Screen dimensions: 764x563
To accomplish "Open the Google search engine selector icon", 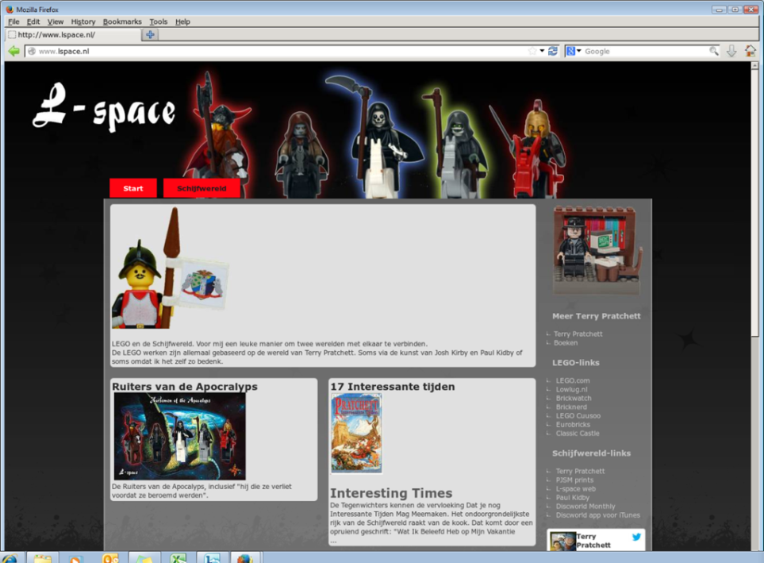I will click(x=573, y=51).
